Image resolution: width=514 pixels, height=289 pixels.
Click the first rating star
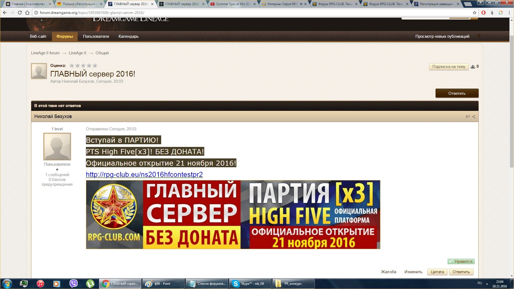tap(71, 65)
